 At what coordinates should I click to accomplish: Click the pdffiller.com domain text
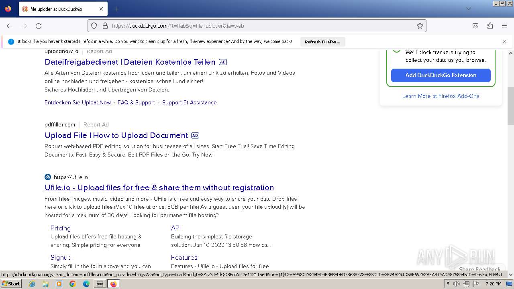pyautogui.click(x=60, y=124)
